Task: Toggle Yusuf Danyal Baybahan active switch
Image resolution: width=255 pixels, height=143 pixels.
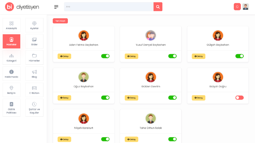Action: tap(172, 56)
